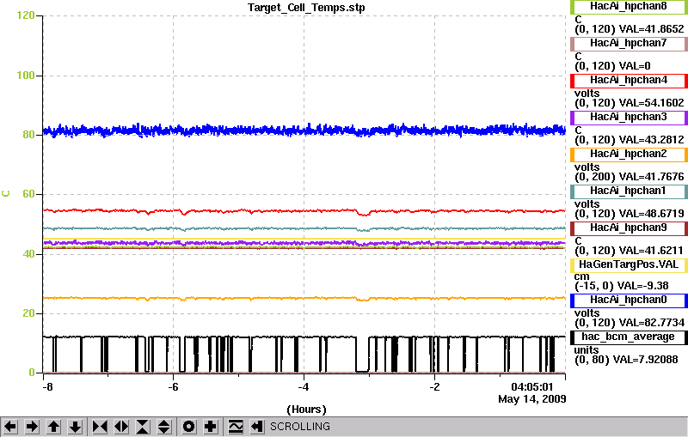Select the HacAi_hpchan8 curve legend

pos(629,7)
